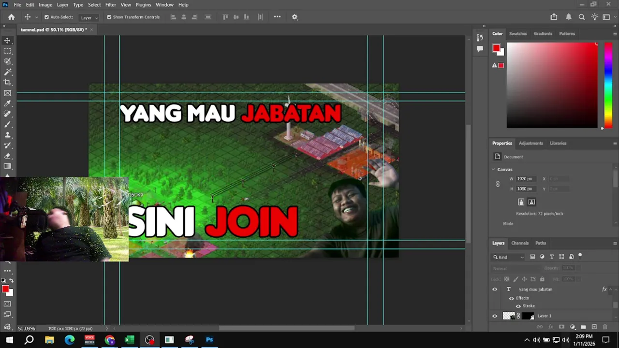Screen dimensions: 619x348
Task: Add a layer mask from Layers footer
Action: point(561,327)
